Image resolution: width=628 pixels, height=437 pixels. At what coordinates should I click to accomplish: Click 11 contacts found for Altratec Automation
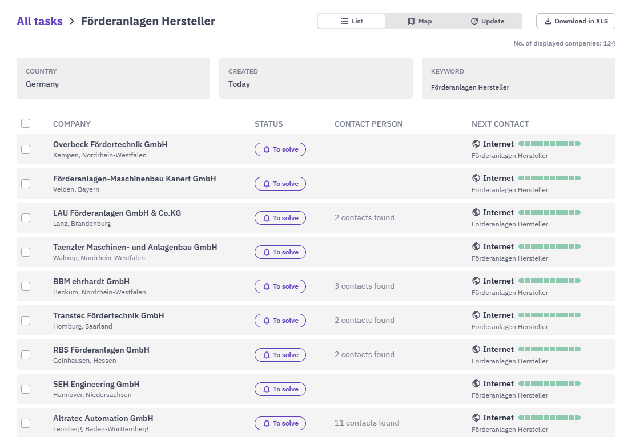[x=367, y=423]
